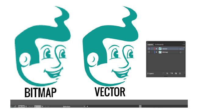Click the Layers panel resize grip corner

coord(184,74)
